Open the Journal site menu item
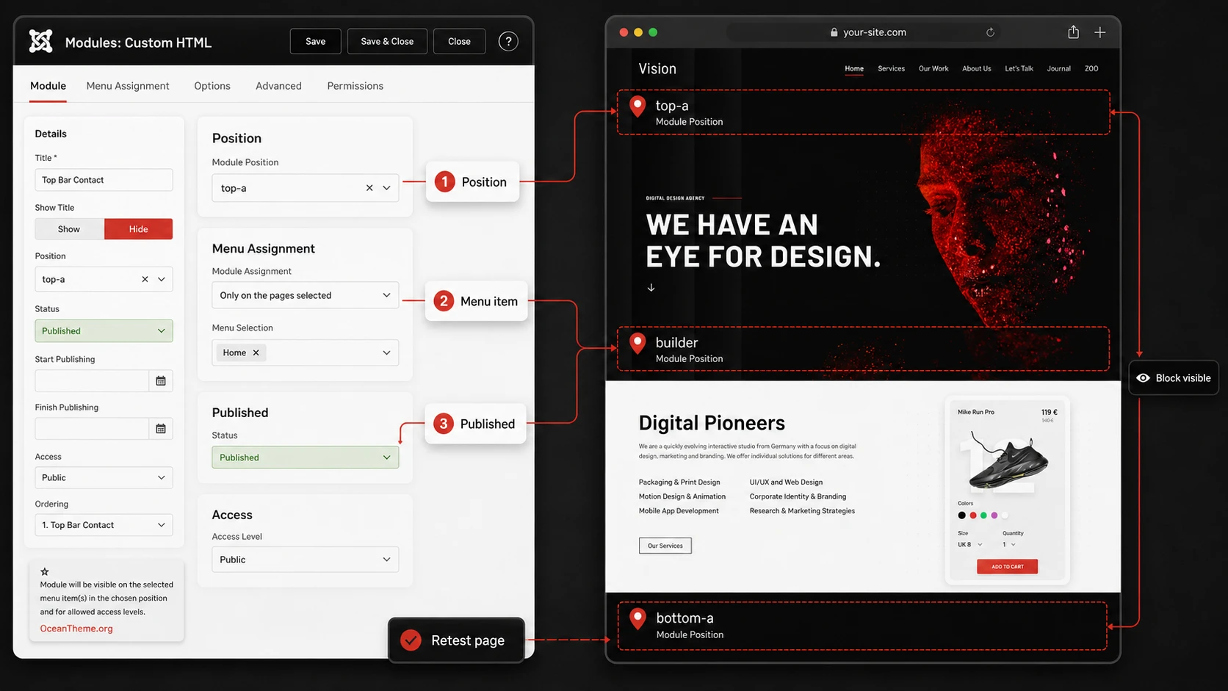 pyautogui.click(x=1058, y=68)
